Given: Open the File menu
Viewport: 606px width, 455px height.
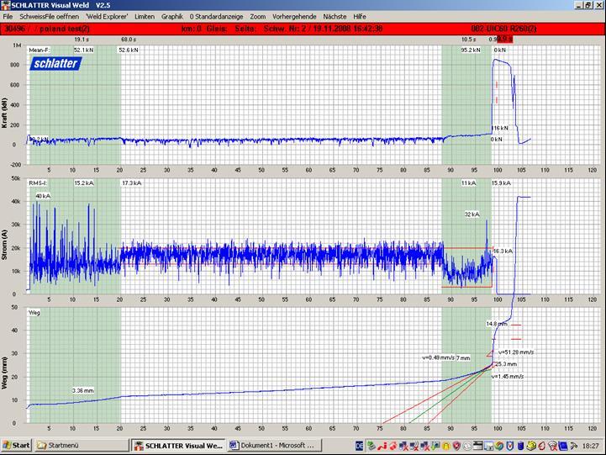Looking at the screenshot, I should (x=8, y=17).
